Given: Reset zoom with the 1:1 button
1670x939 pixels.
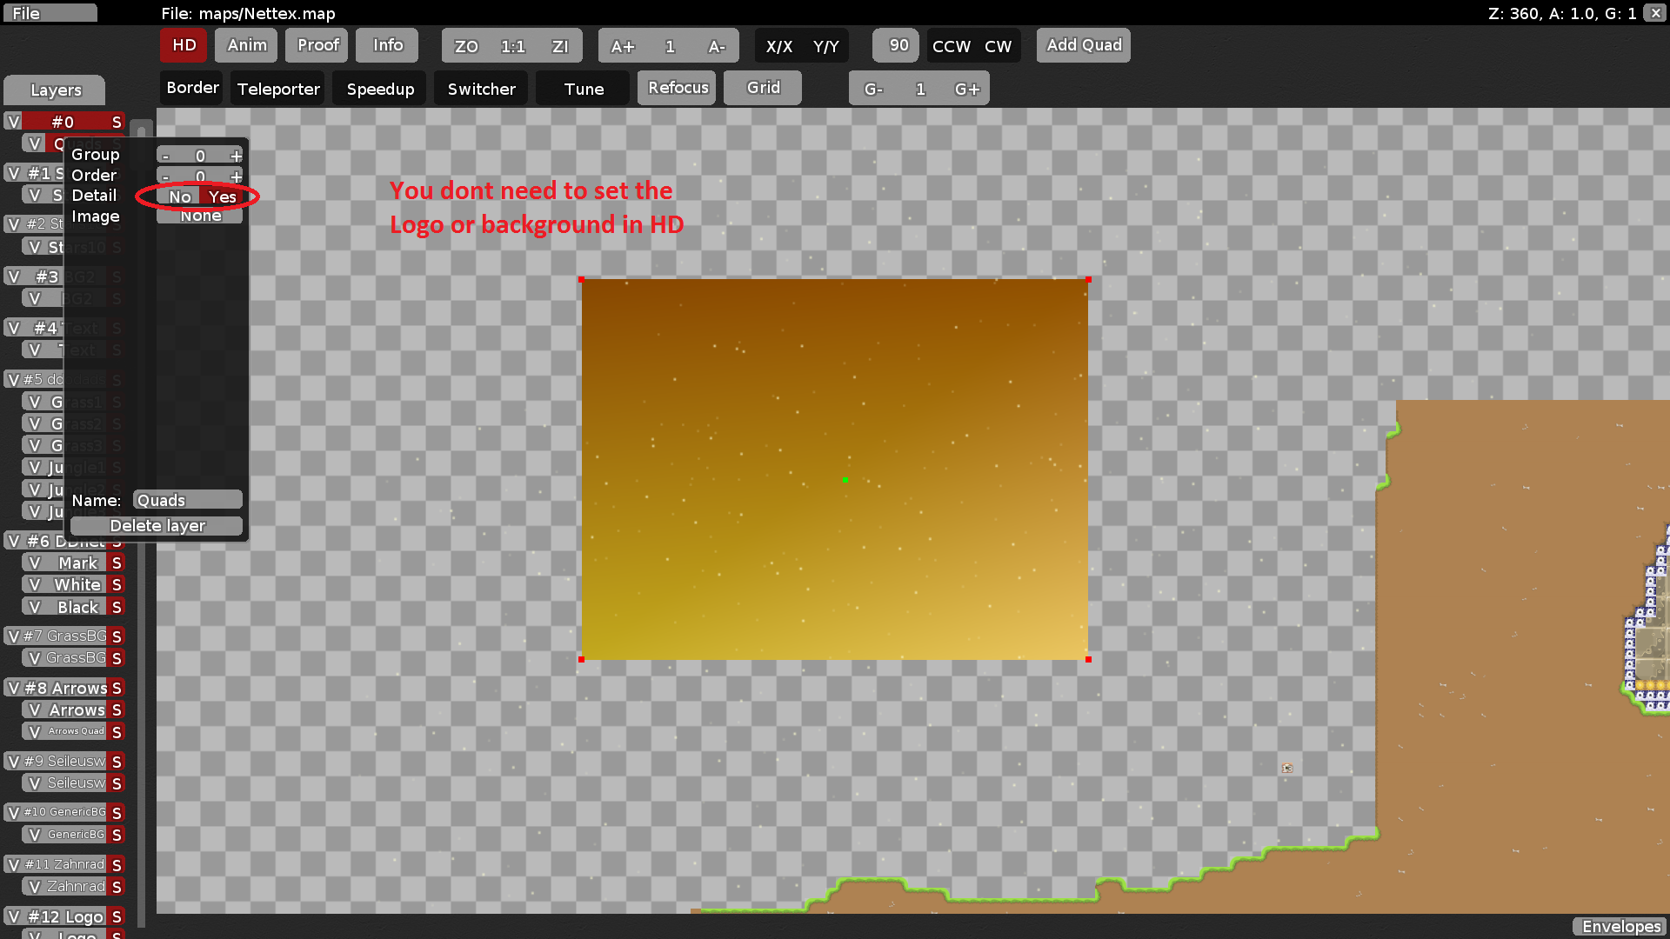Looking at the screenshot, I should point(512,46).
